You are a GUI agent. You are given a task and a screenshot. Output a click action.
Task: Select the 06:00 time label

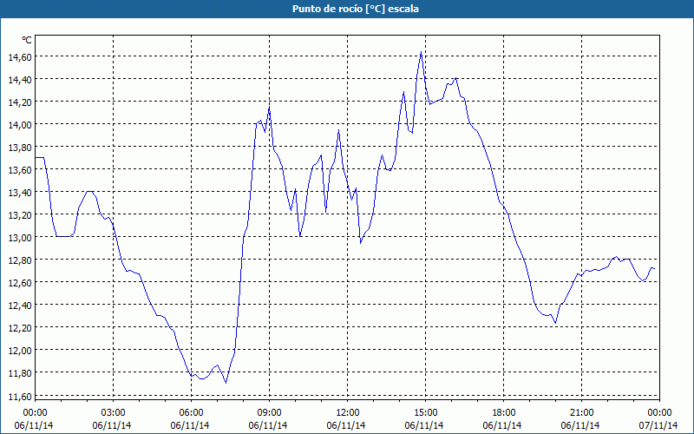click(191, 413)
